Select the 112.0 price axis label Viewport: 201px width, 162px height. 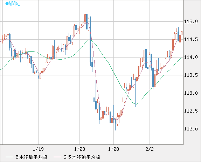191,129
